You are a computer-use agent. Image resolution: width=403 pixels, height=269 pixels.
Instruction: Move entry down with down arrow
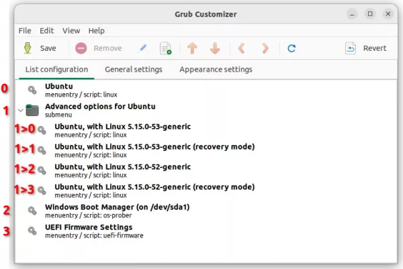point(215,48)
